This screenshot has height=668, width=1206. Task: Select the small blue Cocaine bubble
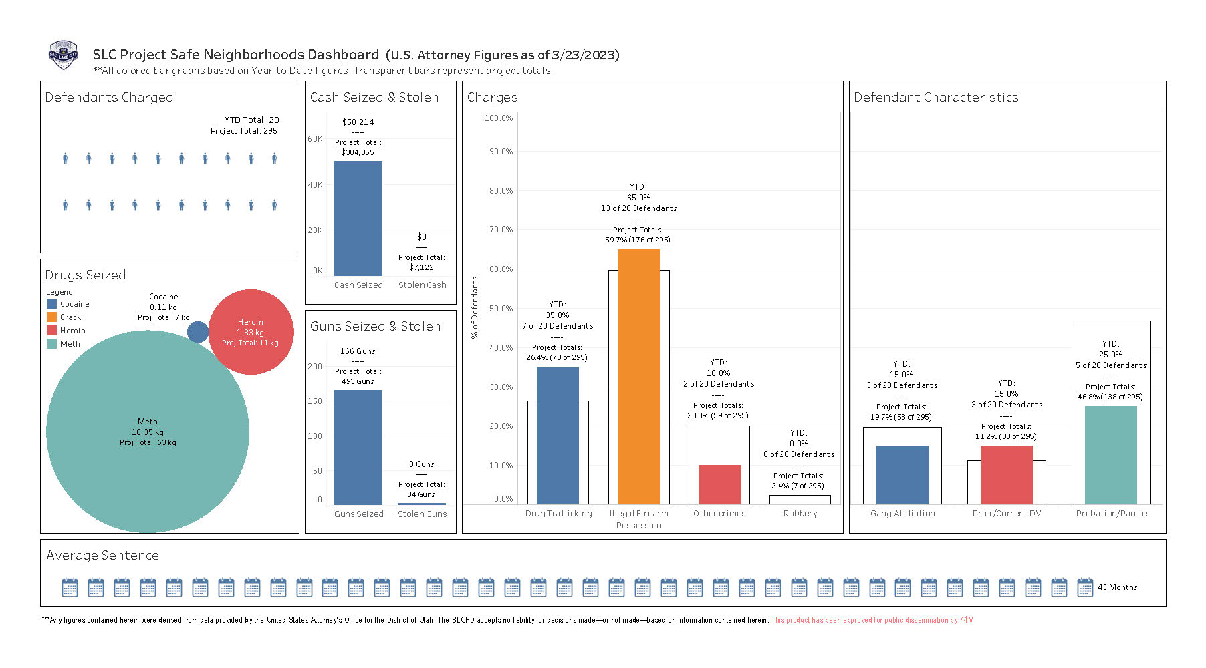[197, 332]
